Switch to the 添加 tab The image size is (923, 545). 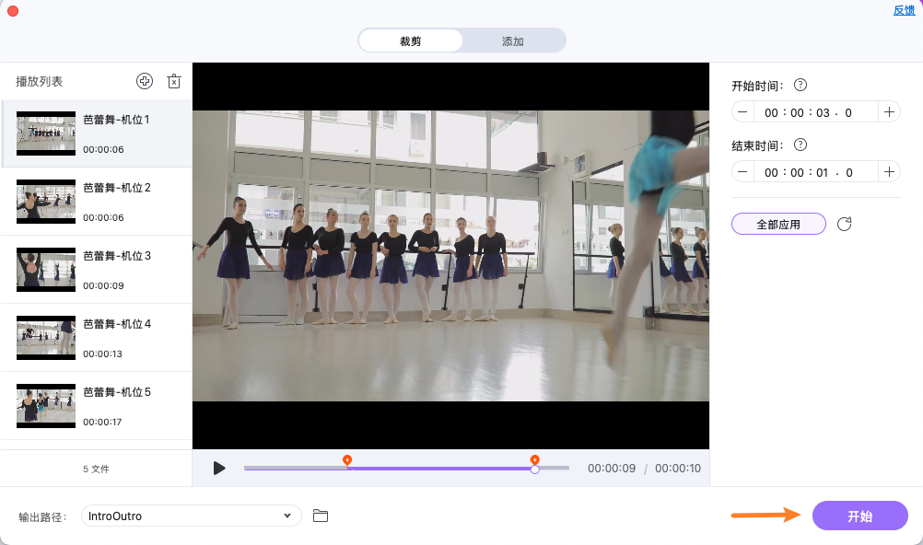pos(512,41)
